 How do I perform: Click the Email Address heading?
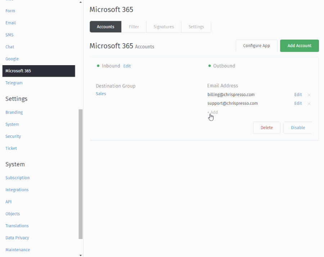222,86
